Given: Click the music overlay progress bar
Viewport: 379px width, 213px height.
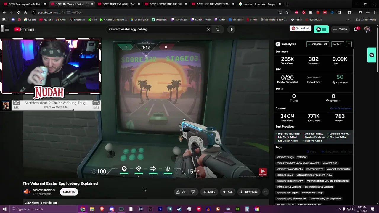Looking at the screenshot, I should (x=57, y=110).
